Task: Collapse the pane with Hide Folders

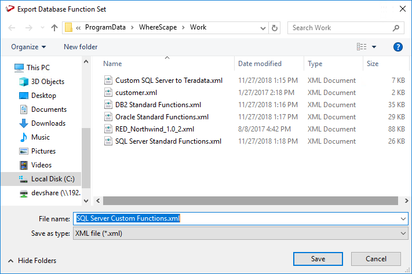Action: 34,261
